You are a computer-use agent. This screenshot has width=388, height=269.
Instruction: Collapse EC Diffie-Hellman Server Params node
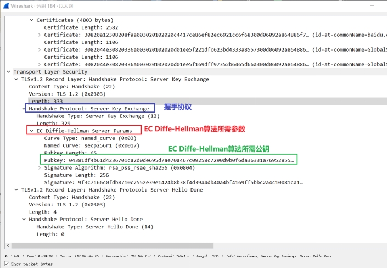(x=31, y=131)
